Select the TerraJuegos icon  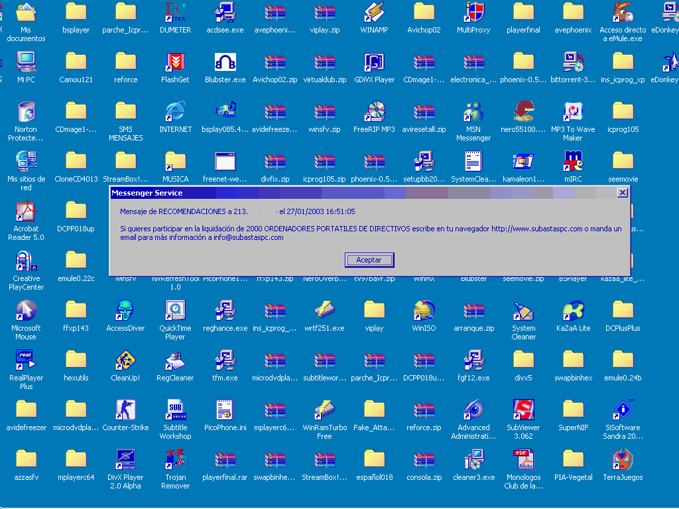click(x=623, y=460)
